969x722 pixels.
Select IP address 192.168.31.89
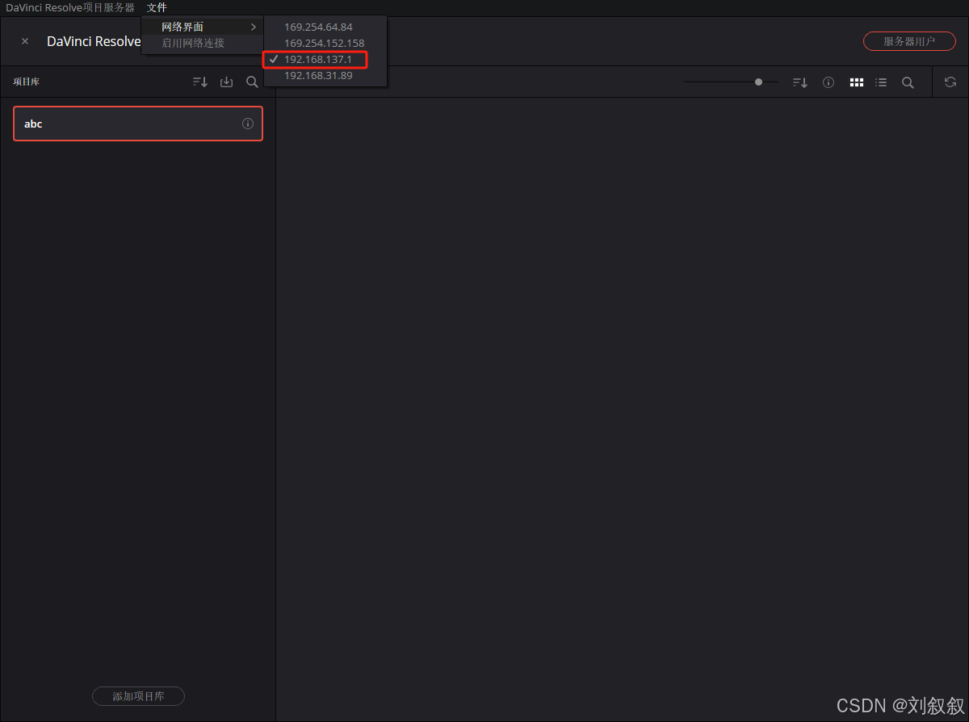pyautogui.click(x=318, y=75)
